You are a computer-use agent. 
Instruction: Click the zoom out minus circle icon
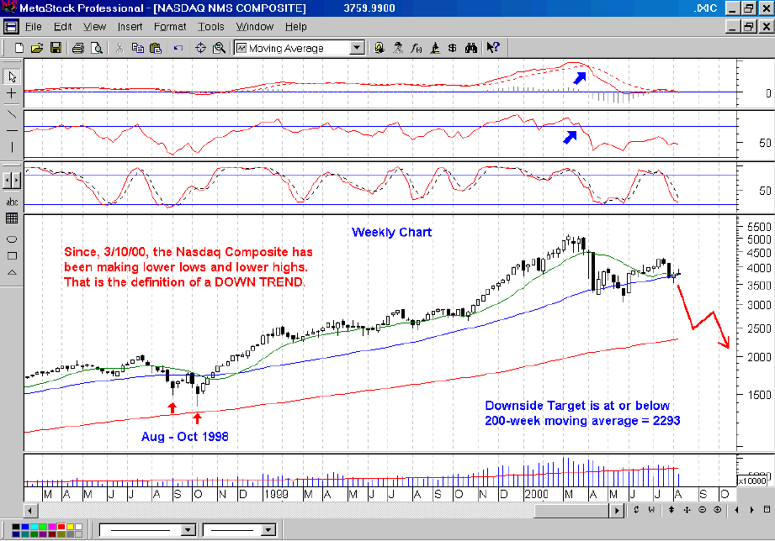click(702, 509)
